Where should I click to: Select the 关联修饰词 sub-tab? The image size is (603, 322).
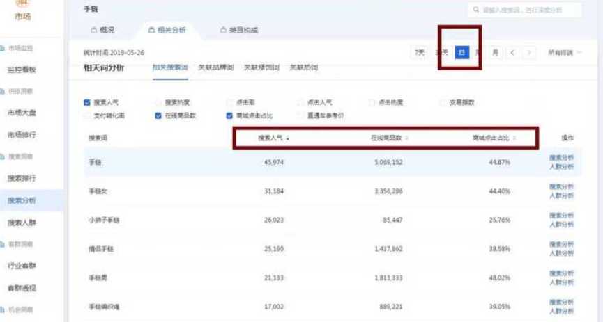[261, 67]
